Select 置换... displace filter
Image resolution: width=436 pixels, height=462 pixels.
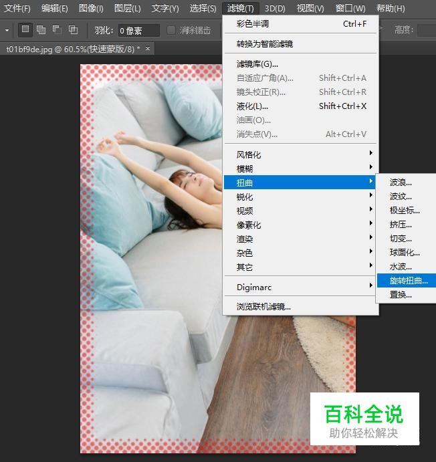click(x=407, y=295)
